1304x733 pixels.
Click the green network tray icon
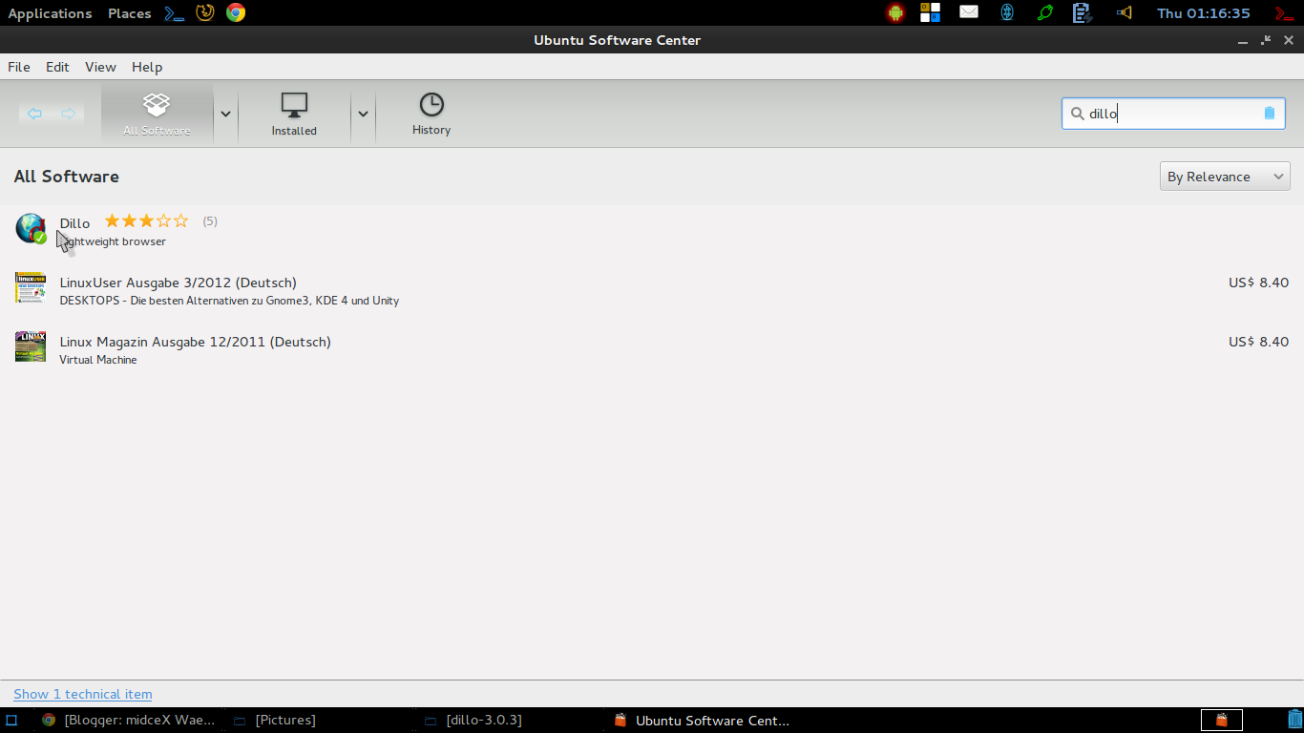pyautogui.click(x=1044, y=12)
